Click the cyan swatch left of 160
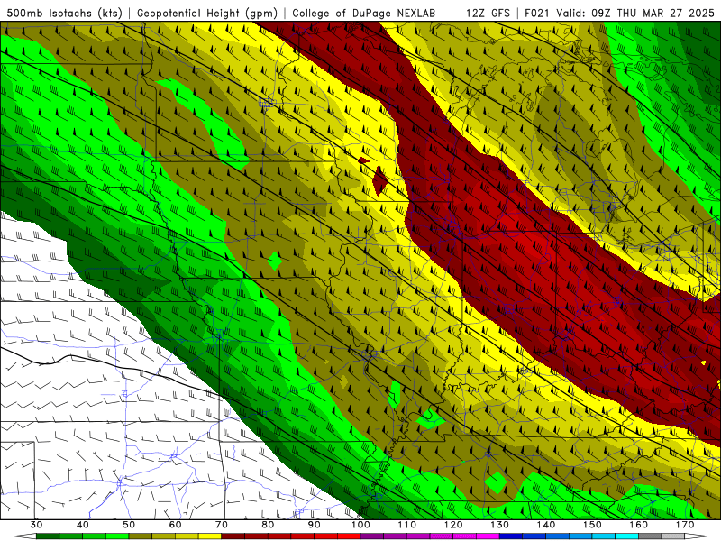 (x=626, y=536)
